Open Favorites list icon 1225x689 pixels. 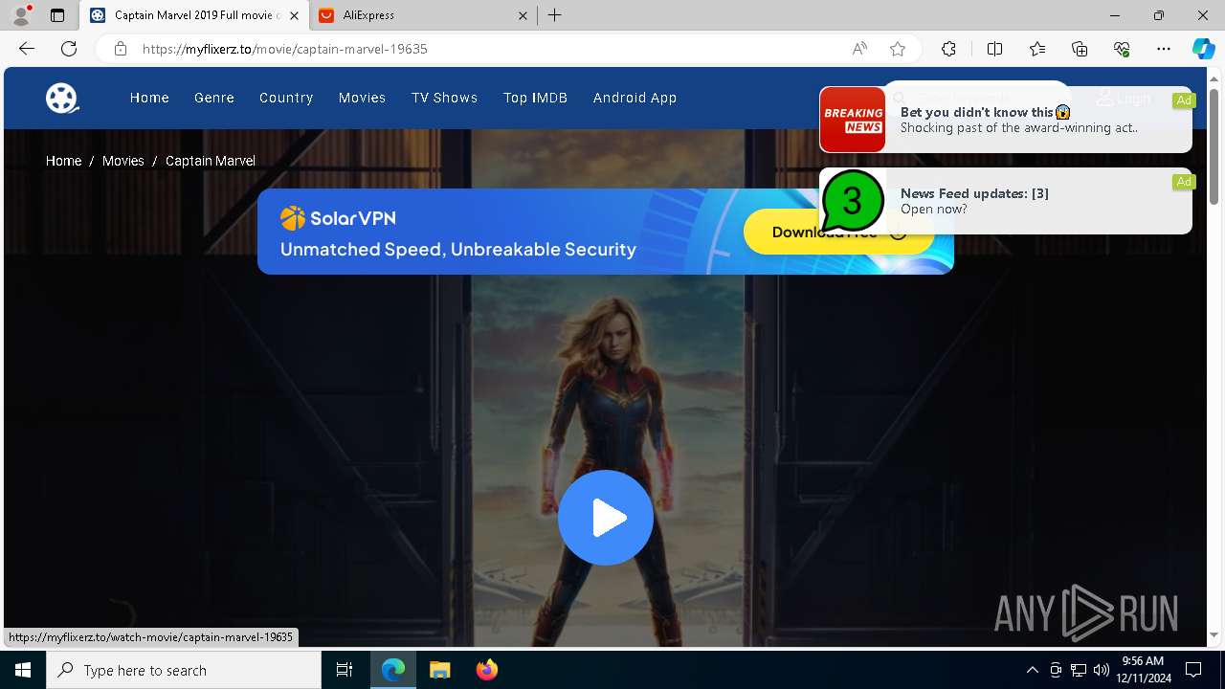tap(1037, 49)
